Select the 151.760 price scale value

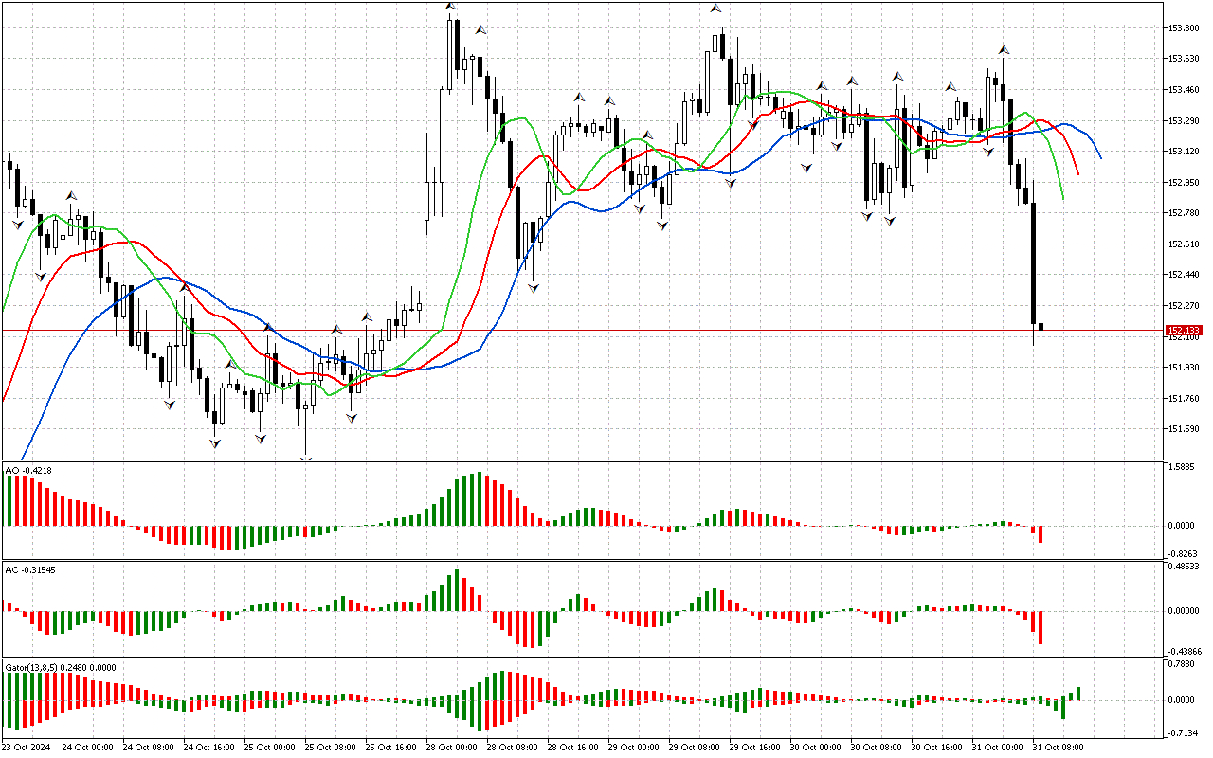1185,399
